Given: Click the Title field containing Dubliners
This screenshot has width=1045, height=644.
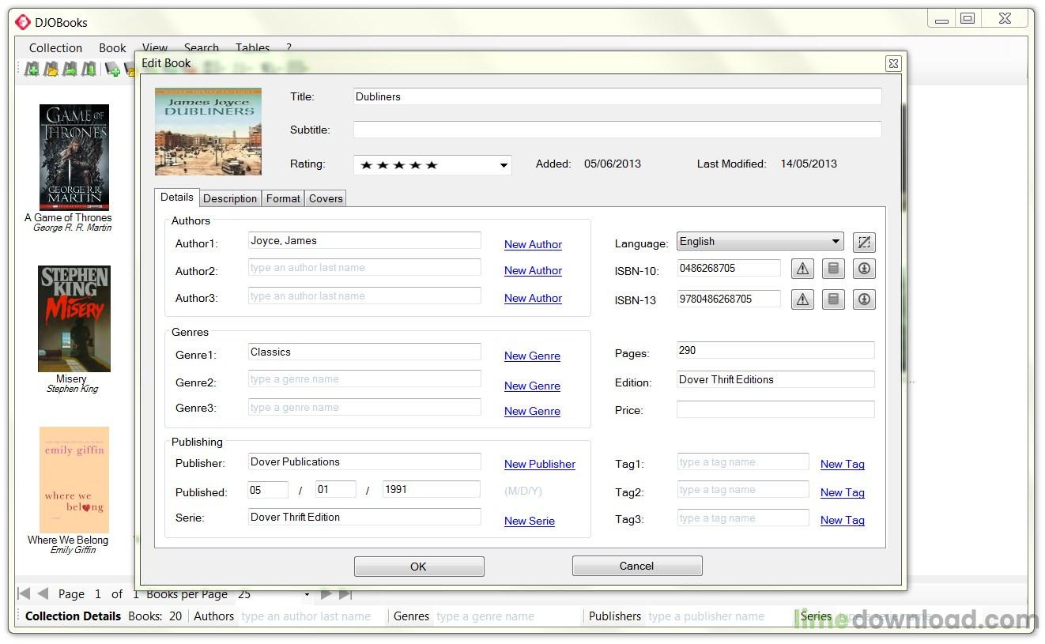Looking at the screenshot, I should pos(617,96).
